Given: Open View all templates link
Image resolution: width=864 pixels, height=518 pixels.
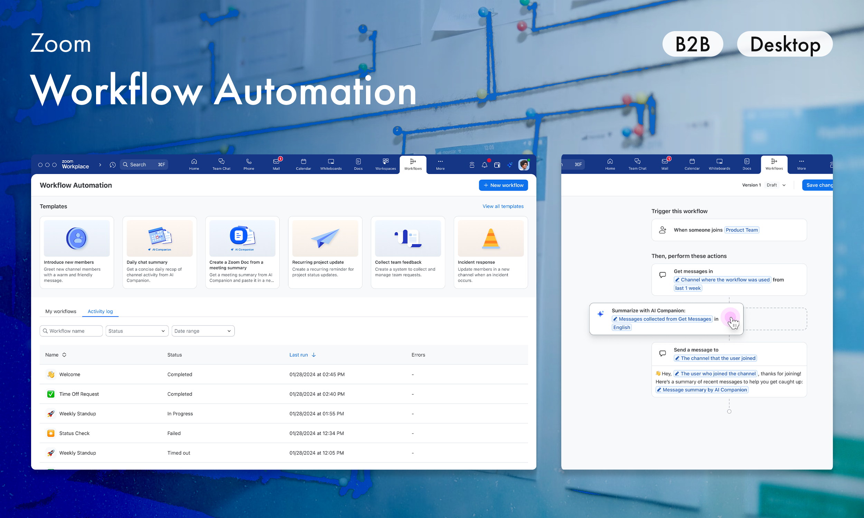Looking at the screenshot, I should click(x=503, y=206).
